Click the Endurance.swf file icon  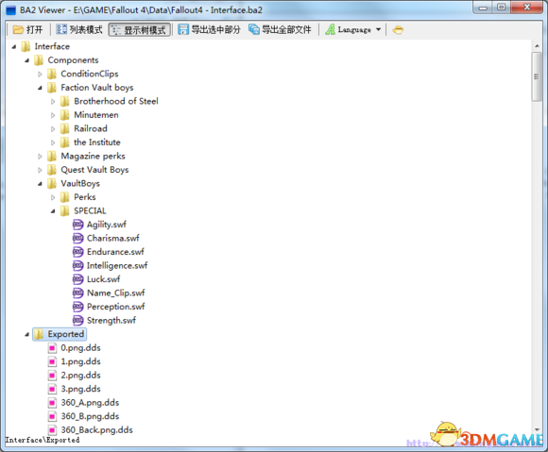[77, 252]
